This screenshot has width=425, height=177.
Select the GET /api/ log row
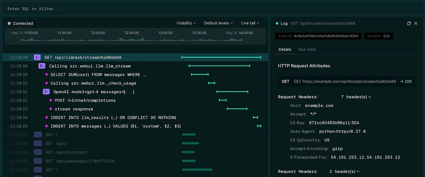tap(135, 143)
